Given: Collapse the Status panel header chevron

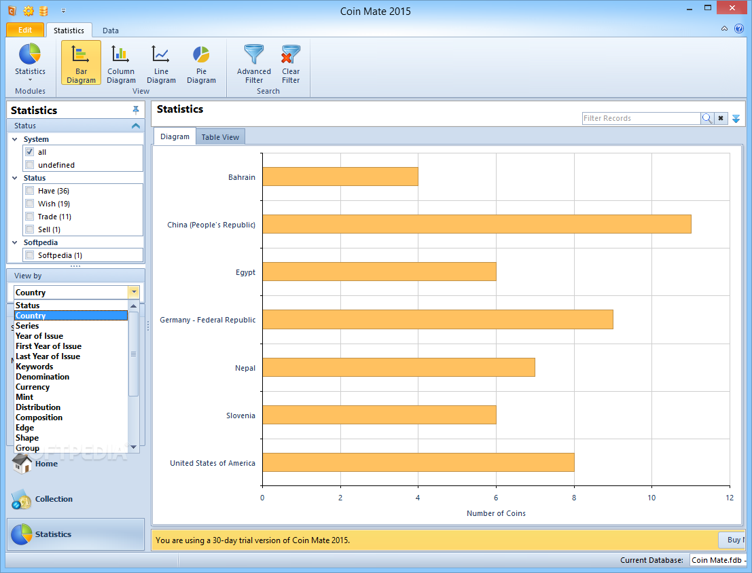Looking at the screenshot, I should (136, 126).
